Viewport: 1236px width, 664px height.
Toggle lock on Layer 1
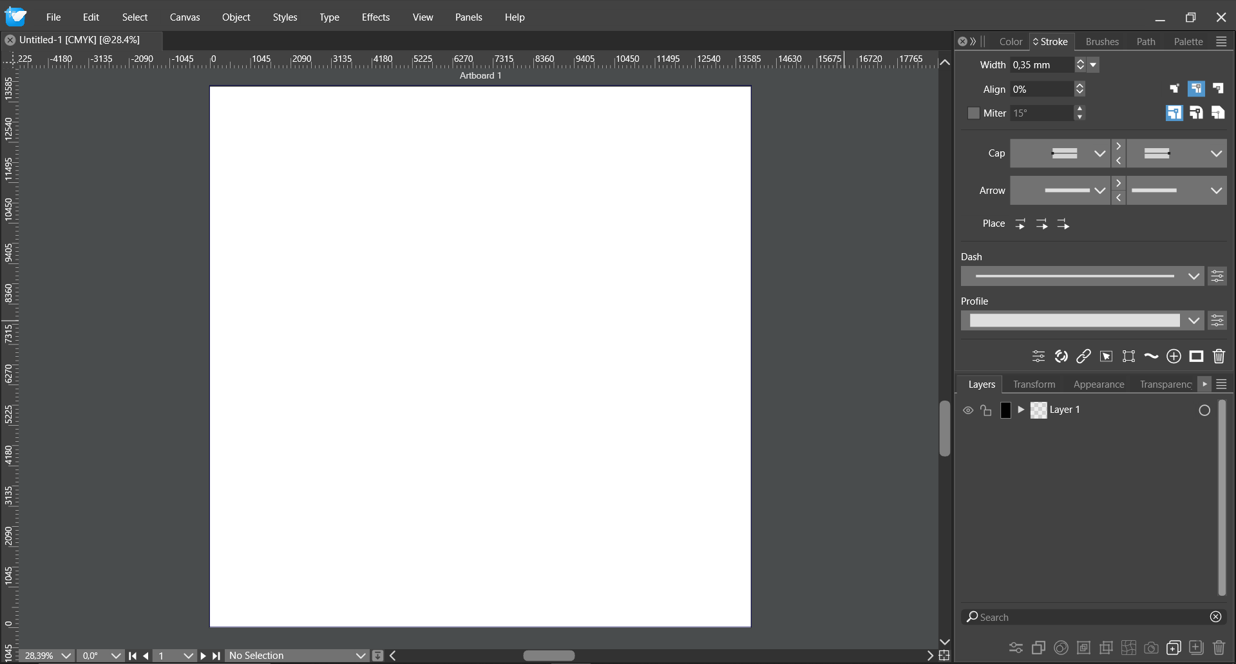point(986,410)
